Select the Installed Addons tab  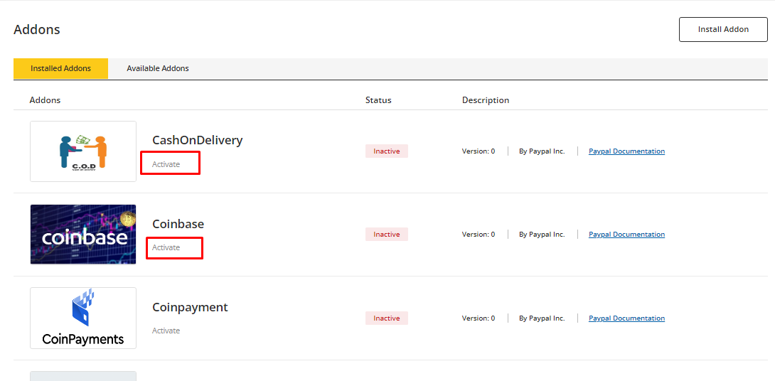point(60,69)
